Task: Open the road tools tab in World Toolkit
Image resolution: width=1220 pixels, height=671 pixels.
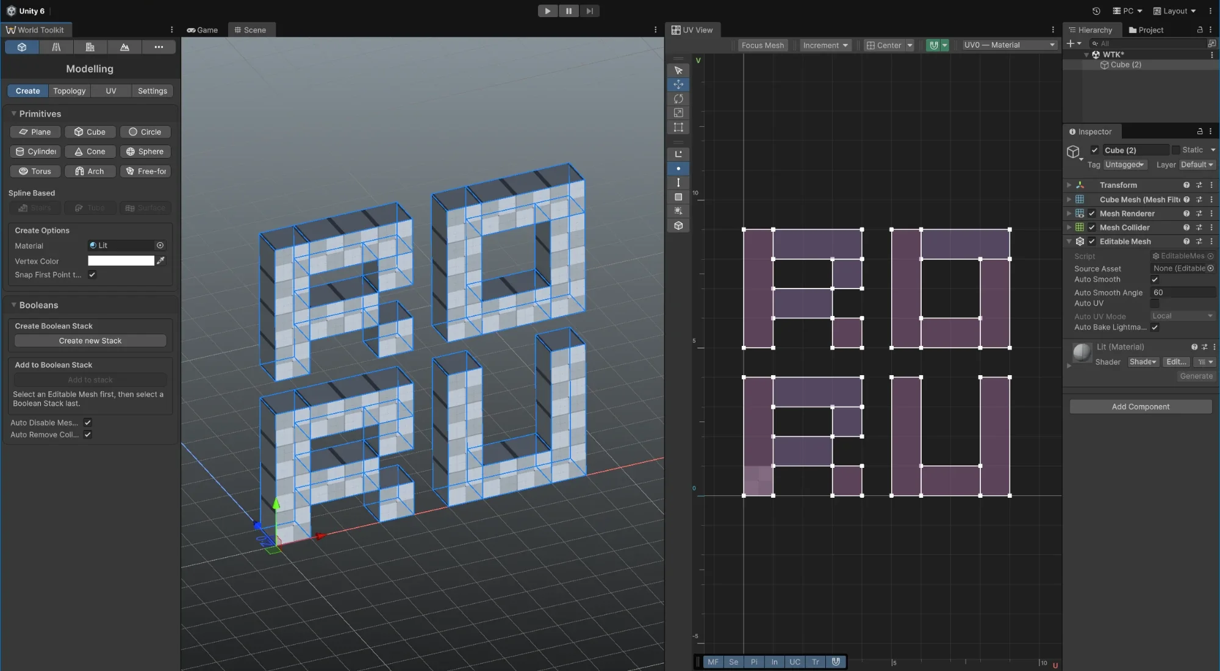Action: point(56,47)
